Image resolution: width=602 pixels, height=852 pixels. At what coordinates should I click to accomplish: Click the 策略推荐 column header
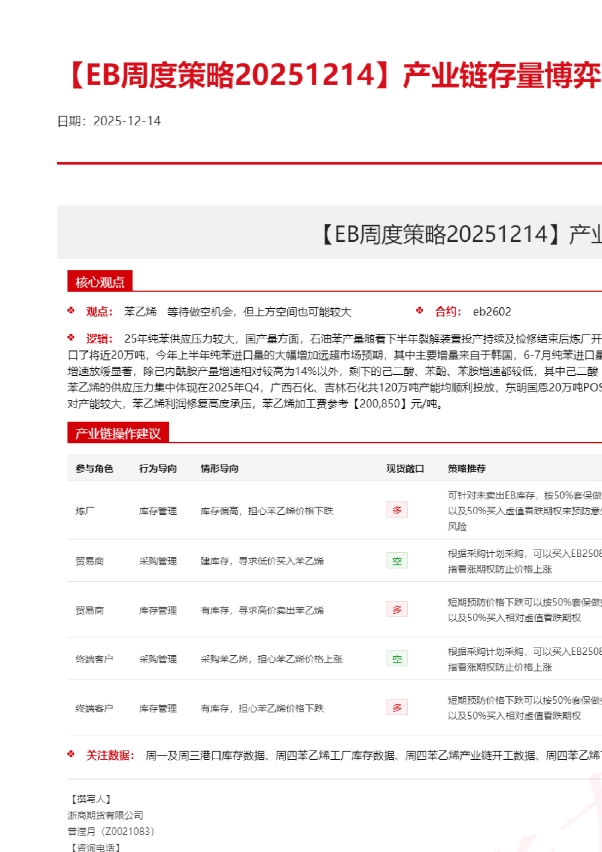click(466, 469)
